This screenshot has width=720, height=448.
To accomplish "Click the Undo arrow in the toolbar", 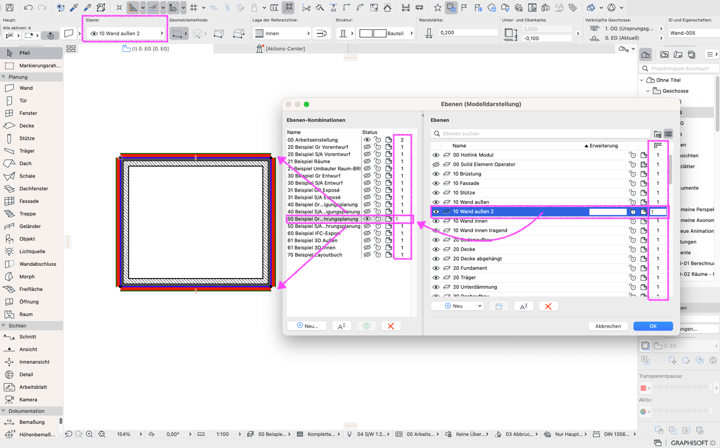I will pos(28,8).
